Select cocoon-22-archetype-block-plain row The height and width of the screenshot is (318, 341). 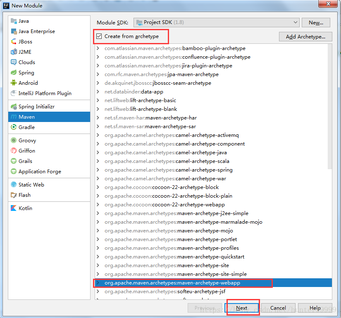(213, 196)
